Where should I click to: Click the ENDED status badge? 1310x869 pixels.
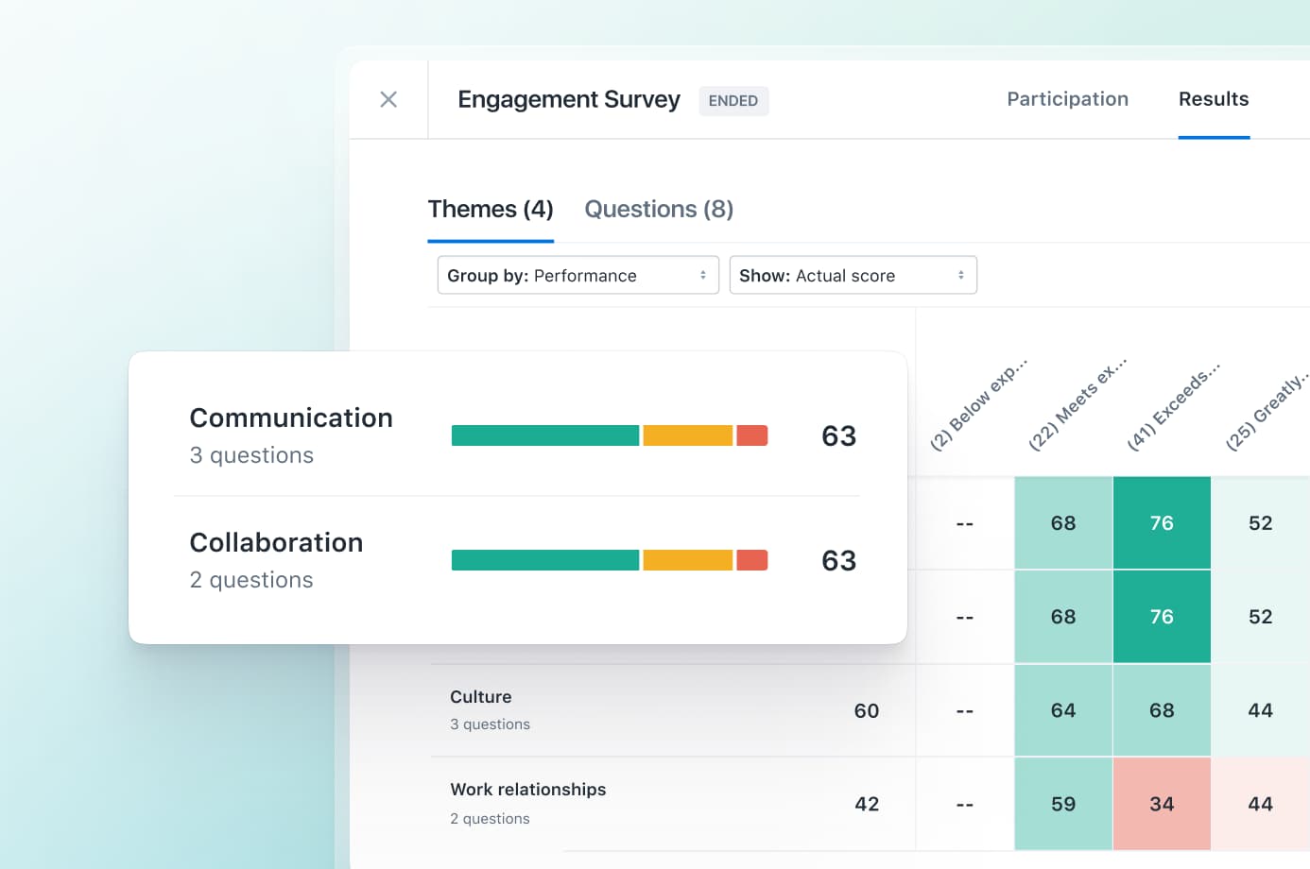733,101
